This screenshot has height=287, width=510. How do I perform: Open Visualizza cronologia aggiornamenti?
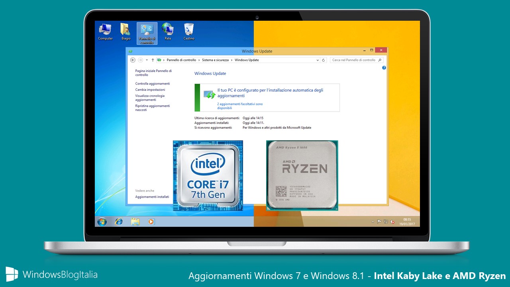click(150, 98)
